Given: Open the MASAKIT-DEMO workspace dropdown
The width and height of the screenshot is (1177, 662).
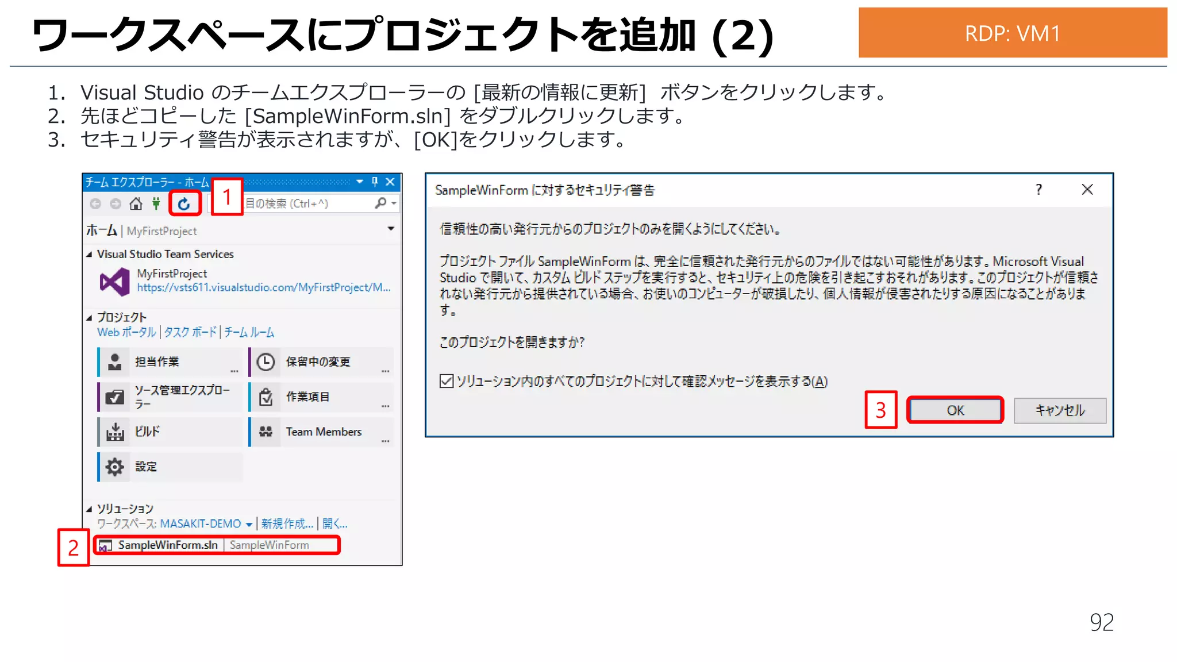Looking at the screenshot, I should [x=249, y=525].
